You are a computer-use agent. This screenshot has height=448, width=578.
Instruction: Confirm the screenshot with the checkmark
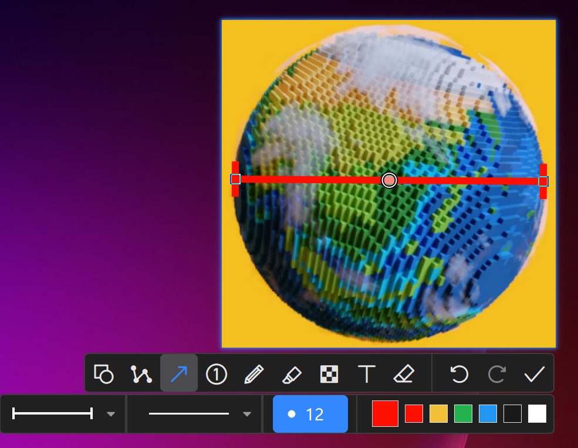click(x=535, y=373)
